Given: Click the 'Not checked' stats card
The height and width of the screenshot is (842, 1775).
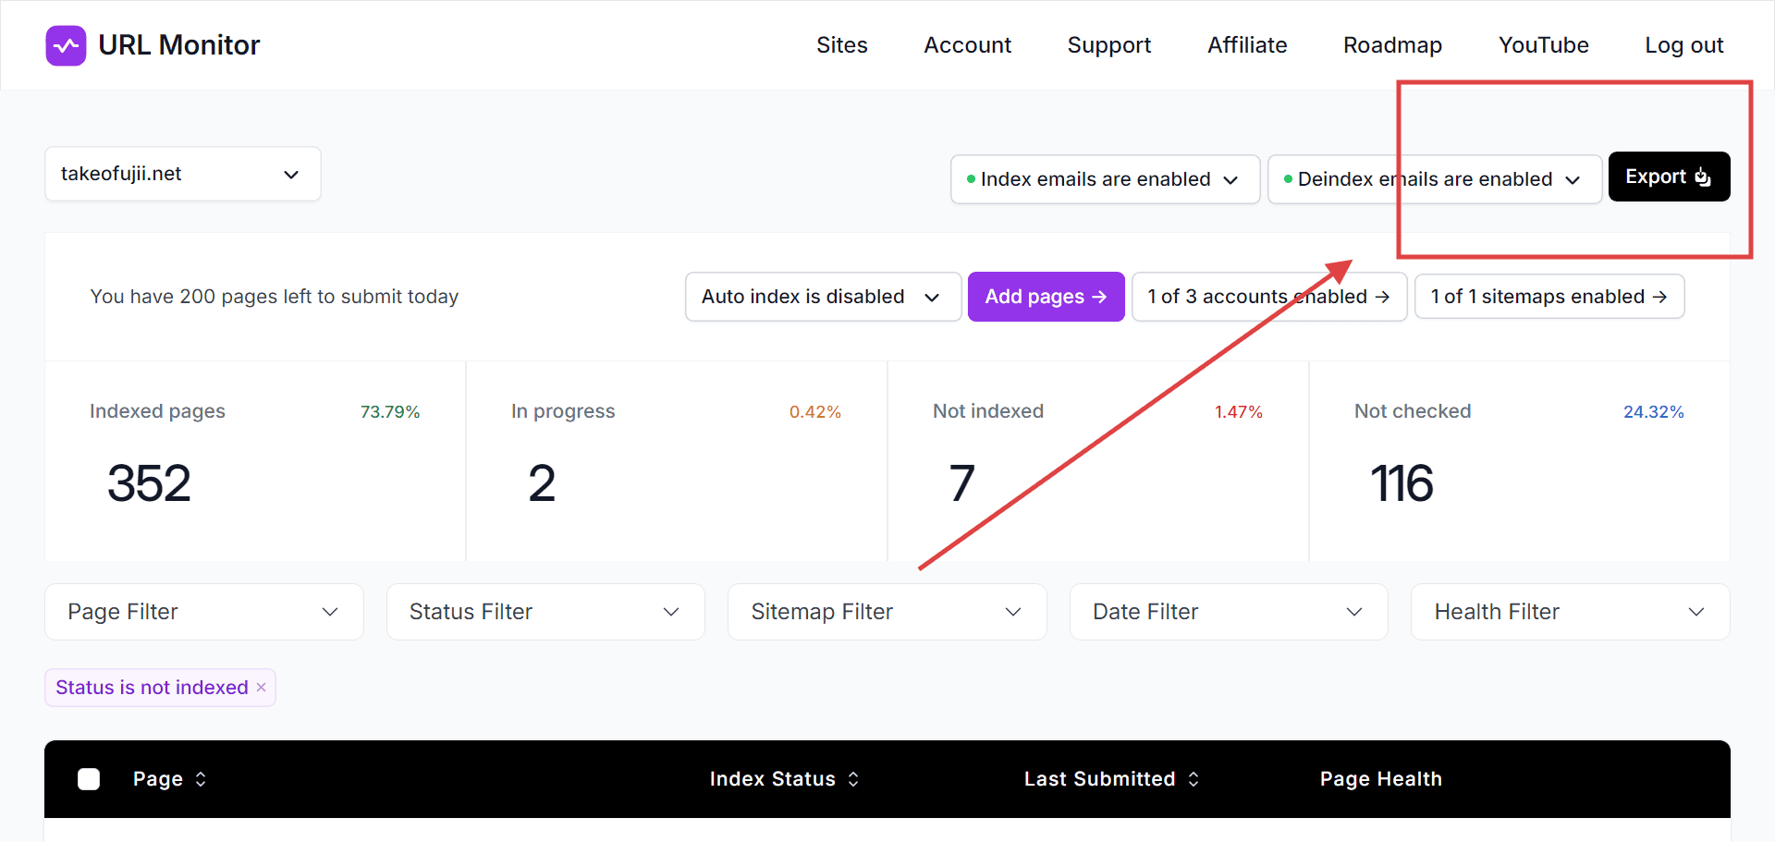Looking at the screenshot, I should pos(1519,459).
